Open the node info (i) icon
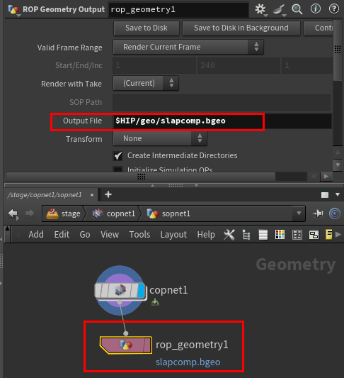 pos(316,9)
